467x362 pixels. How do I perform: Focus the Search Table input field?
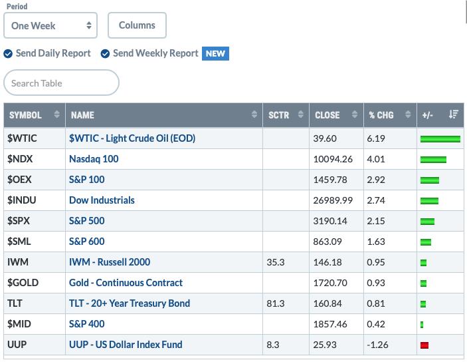coord(61,83)
